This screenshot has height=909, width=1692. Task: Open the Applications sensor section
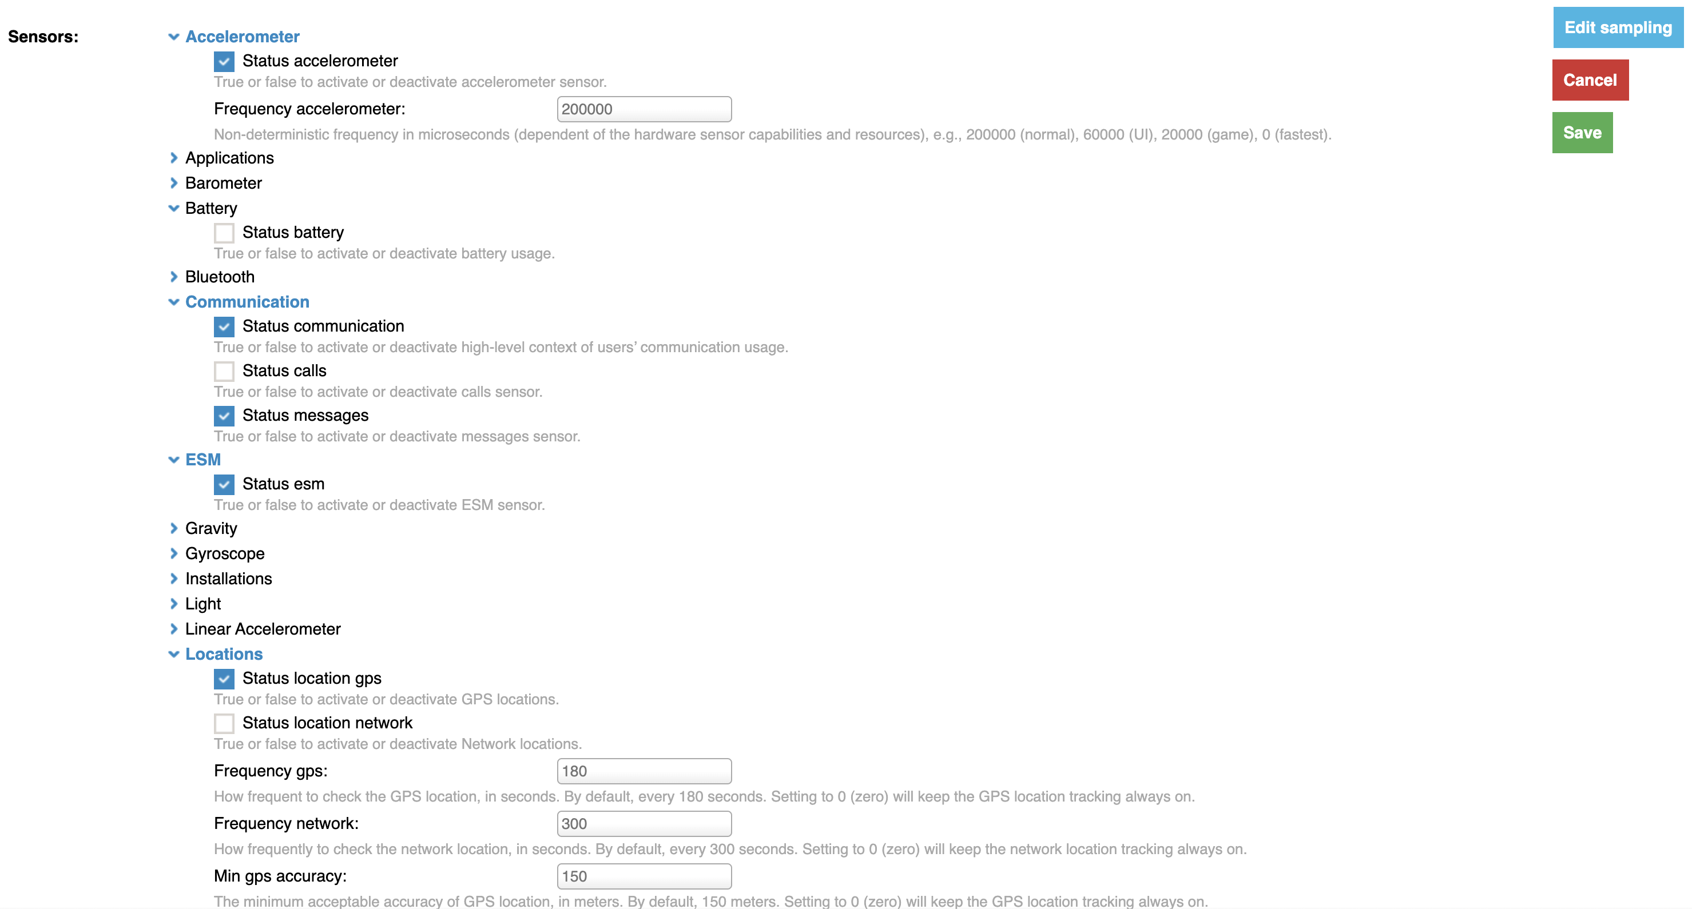[229, 158]
